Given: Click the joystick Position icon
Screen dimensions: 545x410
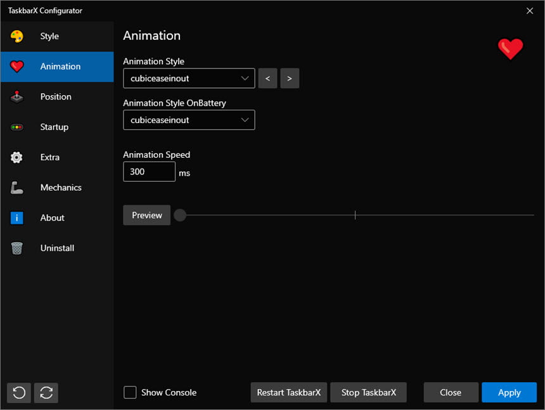Looking at the screenshot, I should 16,96.
